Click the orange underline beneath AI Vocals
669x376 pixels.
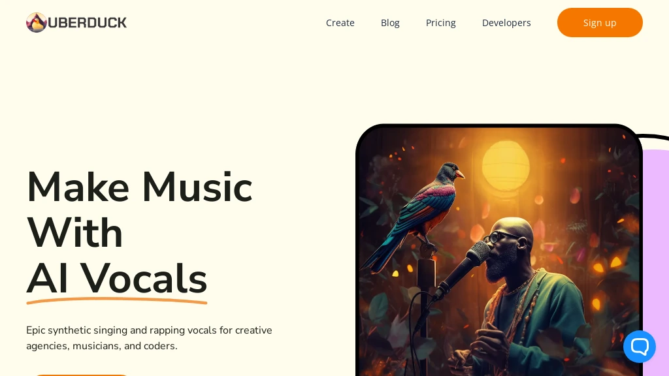point(116,300)
